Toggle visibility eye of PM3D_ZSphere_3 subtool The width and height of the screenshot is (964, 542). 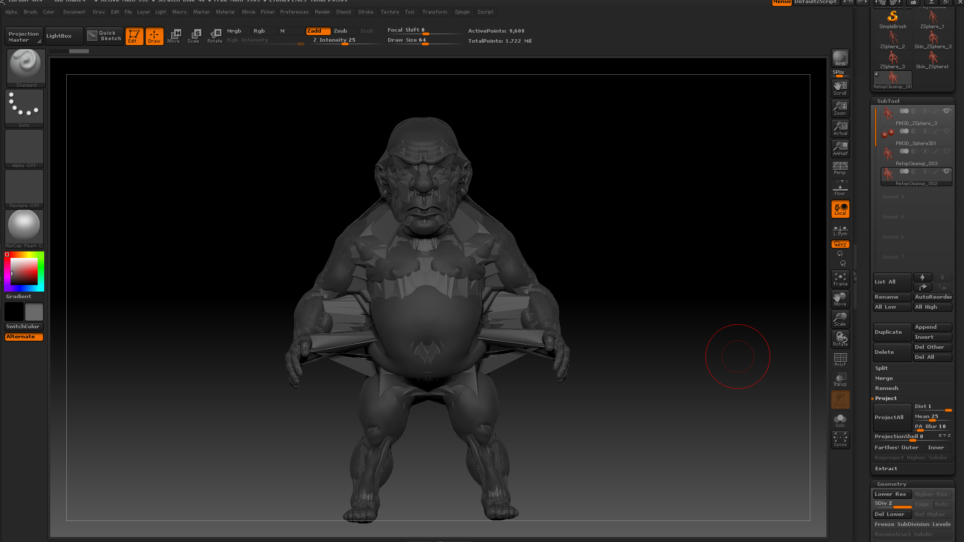click(x=946, y=111)
